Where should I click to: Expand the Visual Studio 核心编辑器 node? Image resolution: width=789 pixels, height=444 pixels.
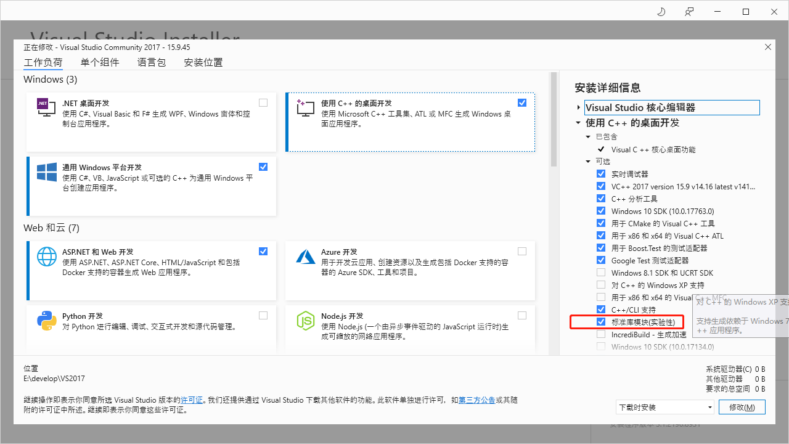[x=578, y=107]
